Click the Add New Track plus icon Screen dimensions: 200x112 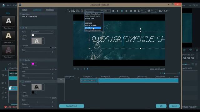(6, 107)
